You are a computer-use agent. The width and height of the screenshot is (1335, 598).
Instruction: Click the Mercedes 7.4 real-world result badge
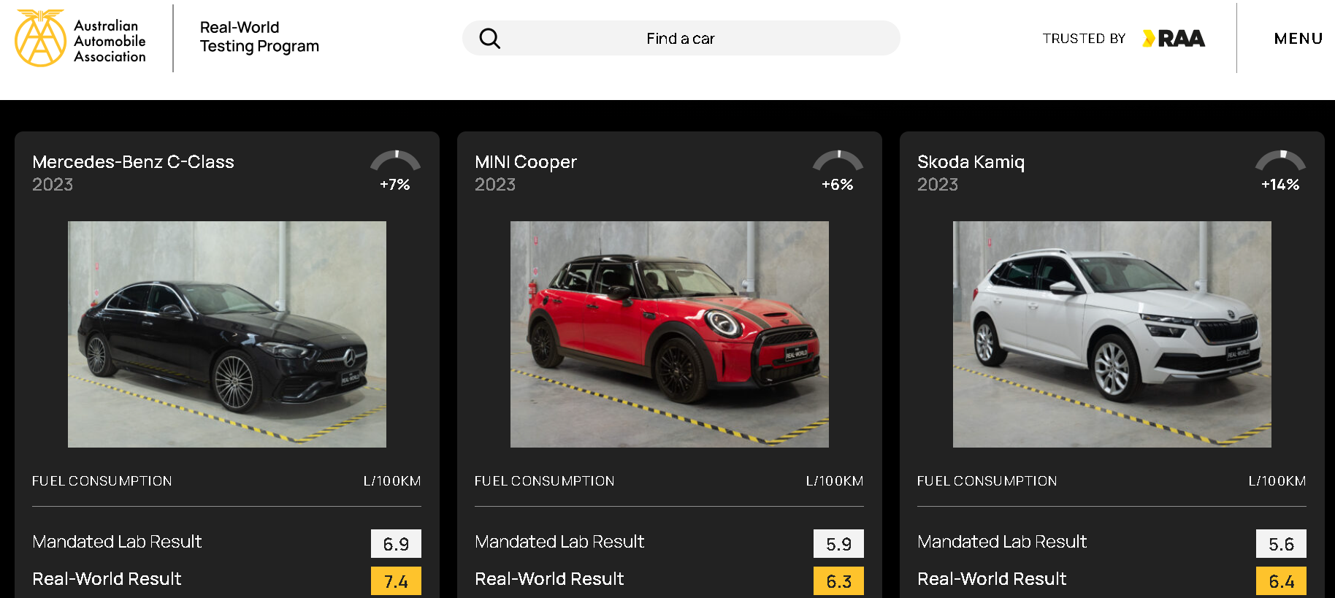point(396,581)
